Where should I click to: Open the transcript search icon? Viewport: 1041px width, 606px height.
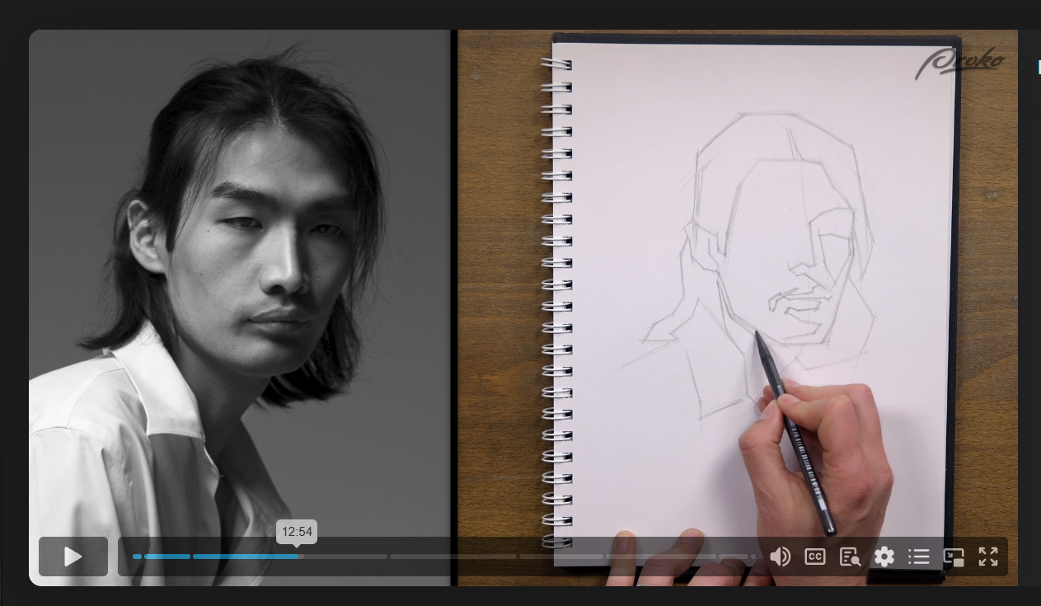[850, 557]
